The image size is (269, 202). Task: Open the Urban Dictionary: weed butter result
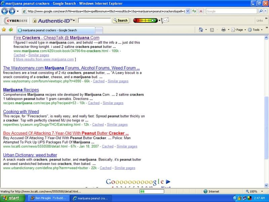coord(30,155)
